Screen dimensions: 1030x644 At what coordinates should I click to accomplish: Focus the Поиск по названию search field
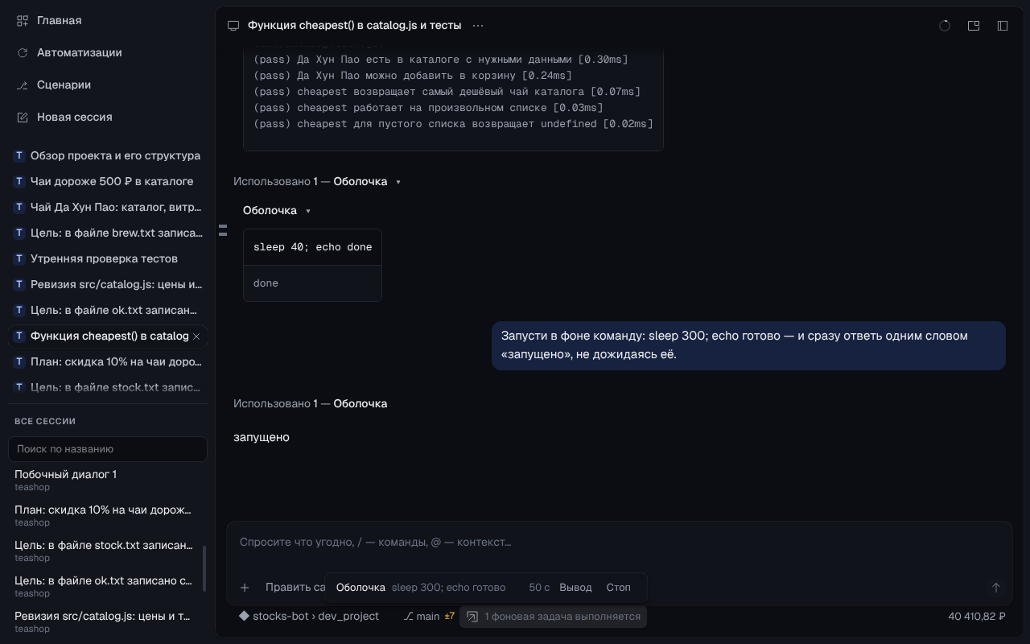[x=108, y=449]
